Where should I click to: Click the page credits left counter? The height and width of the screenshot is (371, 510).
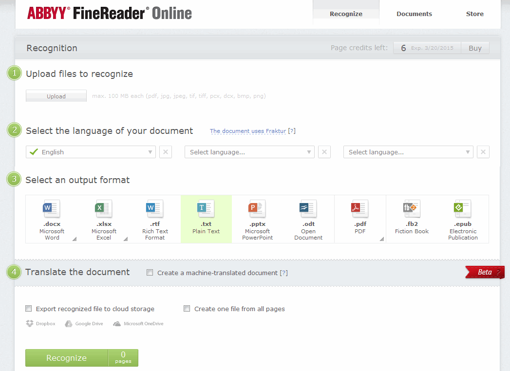point(427,48)
